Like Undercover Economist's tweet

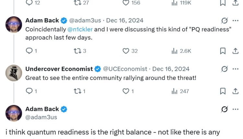[126, 91]
